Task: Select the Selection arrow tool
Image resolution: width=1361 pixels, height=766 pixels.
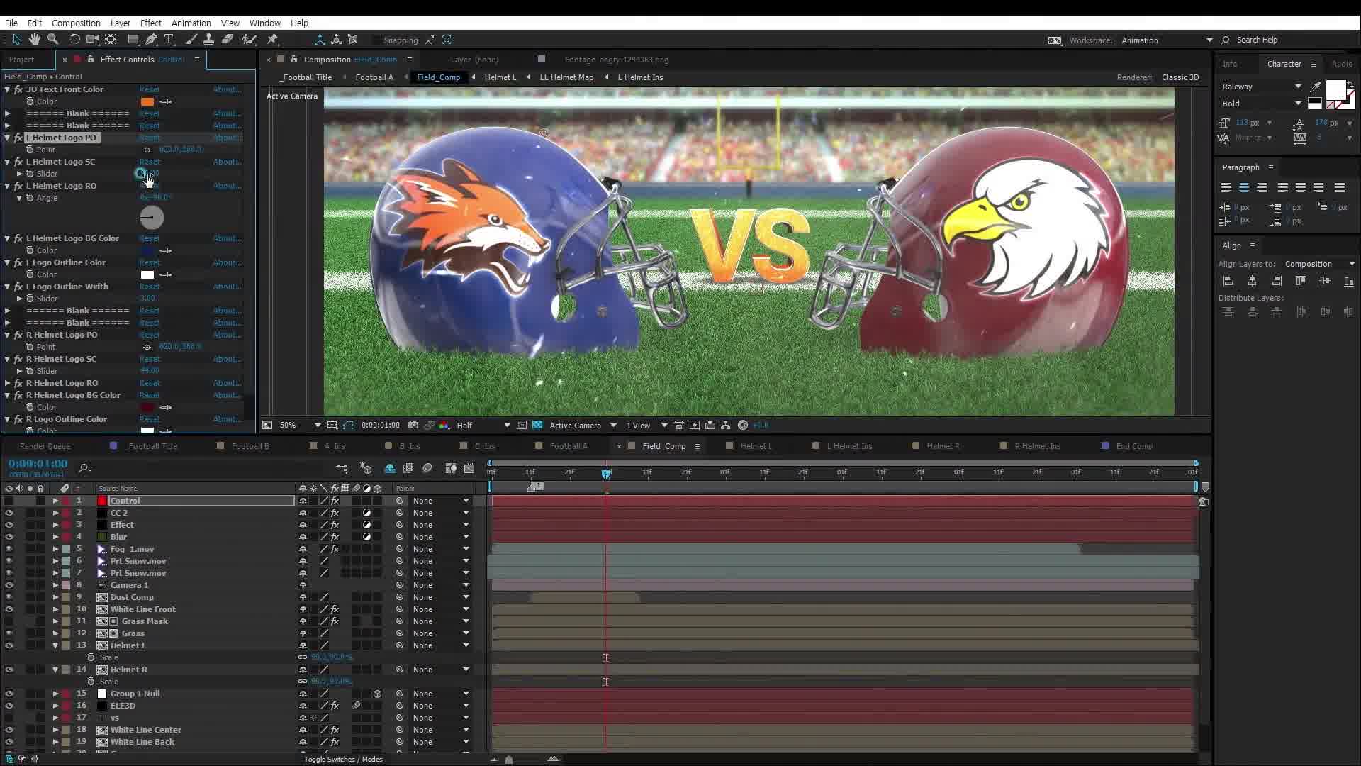Action: point(16,40)
